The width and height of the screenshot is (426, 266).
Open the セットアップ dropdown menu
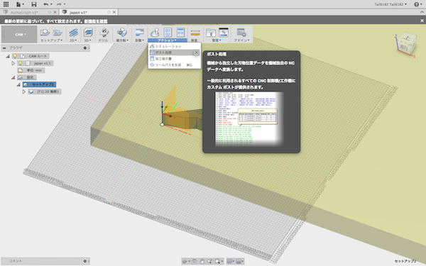51,40
